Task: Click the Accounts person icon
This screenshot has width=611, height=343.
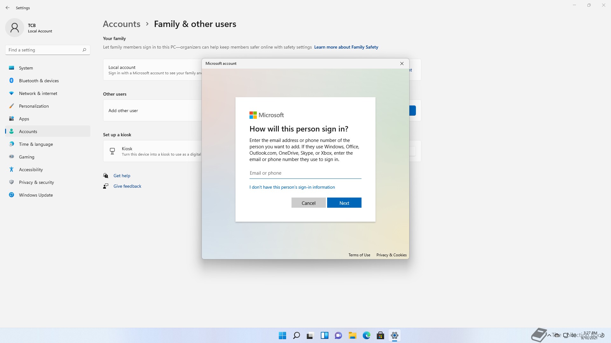Action: pyautogui.click(x=11, y=131)
